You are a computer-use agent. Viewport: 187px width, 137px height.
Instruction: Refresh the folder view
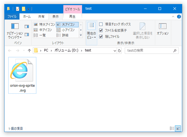click(119, 51)
